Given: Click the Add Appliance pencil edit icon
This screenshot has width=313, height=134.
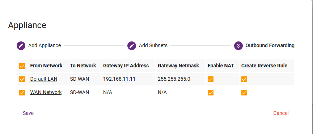Looking at the screenshot, I should [21, 46].
